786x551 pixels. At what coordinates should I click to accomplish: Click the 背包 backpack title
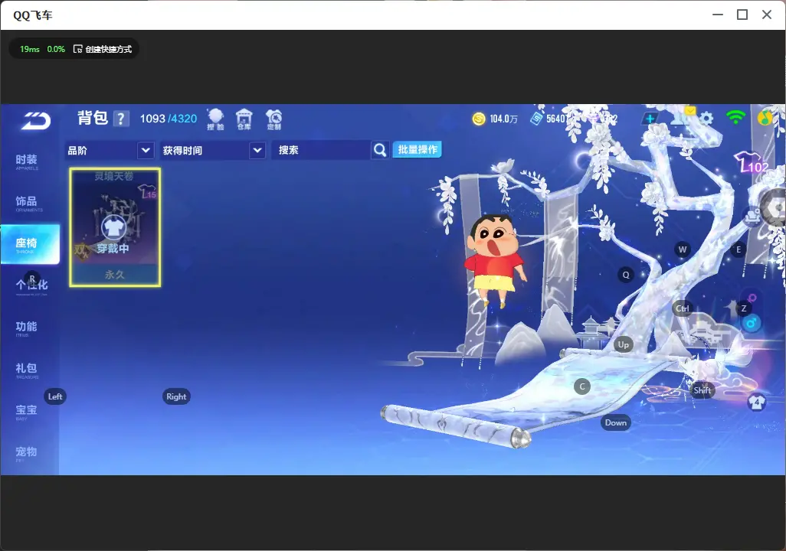point(93,118)
